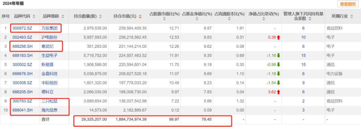Viewport: 361px width, 127px height.
Task: Open 海光信息 stock link
Action: [49, 110]
